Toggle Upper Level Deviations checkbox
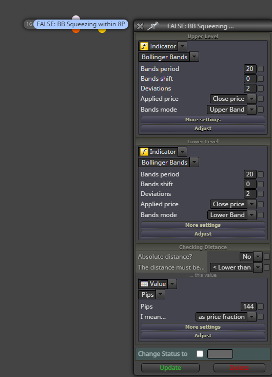The width and height of the screenshot is (272, 377). (x=261, y=88)
